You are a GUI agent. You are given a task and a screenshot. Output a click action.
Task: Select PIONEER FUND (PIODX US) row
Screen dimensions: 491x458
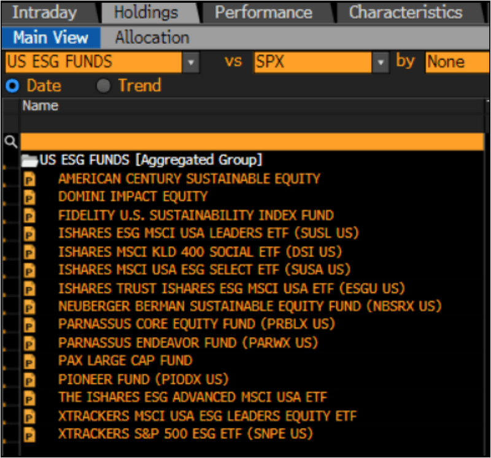point(144,379)
